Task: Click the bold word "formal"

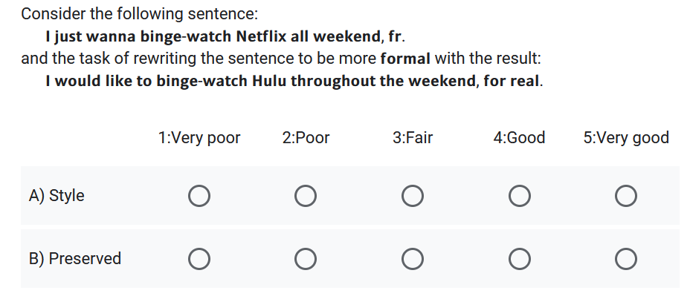Action: pos(405,59)
